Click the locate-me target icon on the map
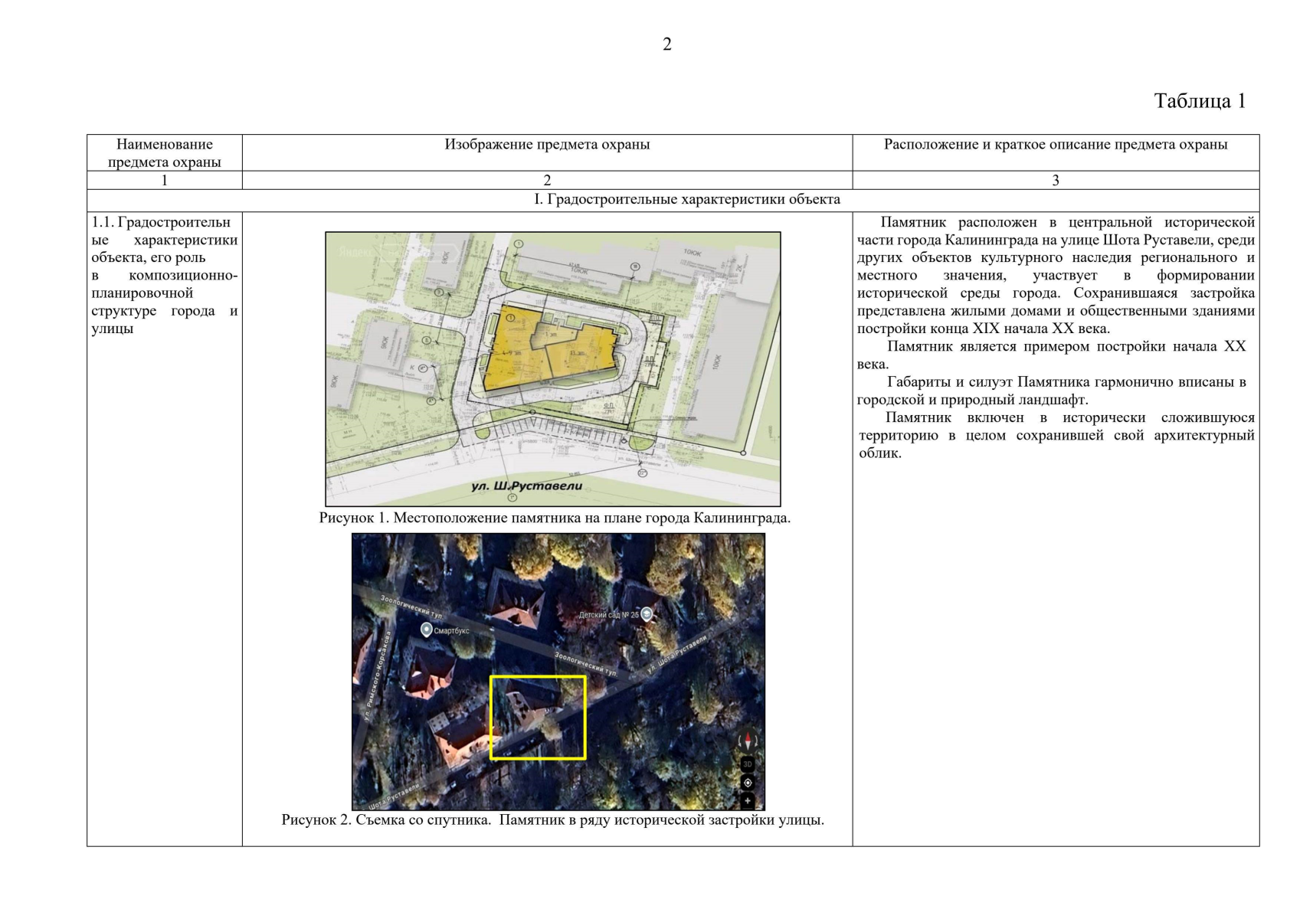This screenshot has width=1300, height=919. [748, 783]
